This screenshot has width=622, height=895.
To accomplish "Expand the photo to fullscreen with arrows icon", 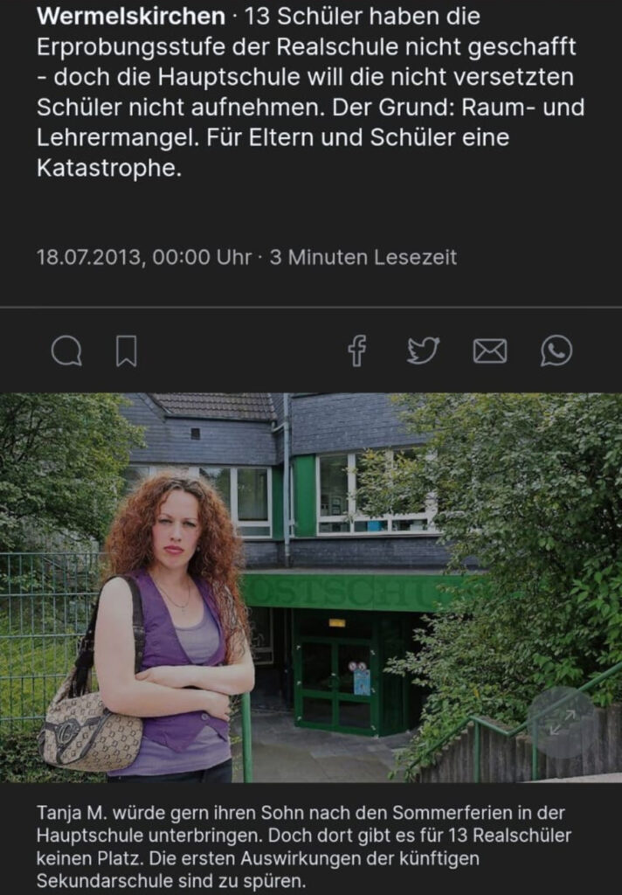I will (x=562, y=722).
